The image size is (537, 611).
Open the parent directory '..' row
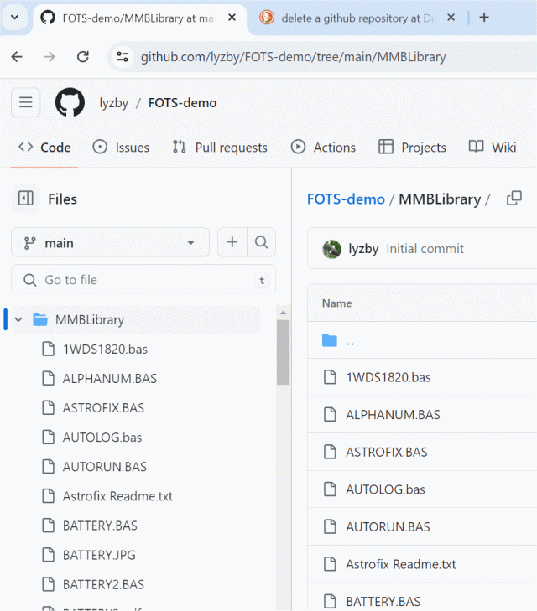click(x=350, y=341)
